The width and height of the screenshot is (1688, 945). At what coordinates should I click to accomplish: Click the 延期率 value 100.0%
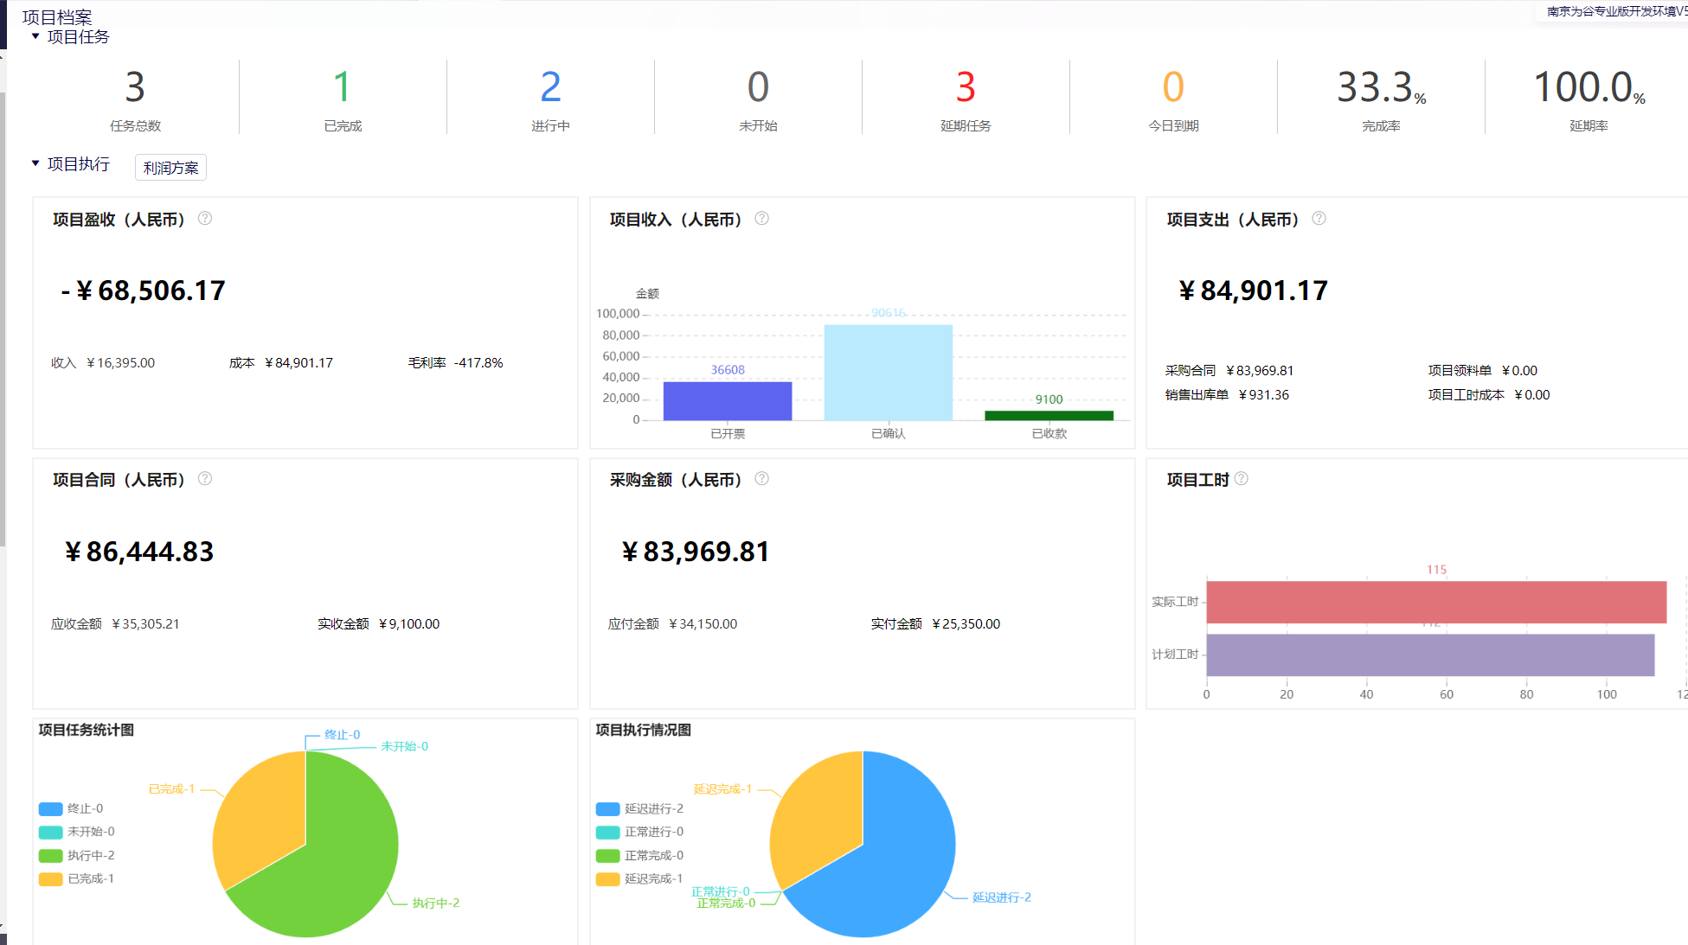pyautogui.click(x=1589, y=87)
